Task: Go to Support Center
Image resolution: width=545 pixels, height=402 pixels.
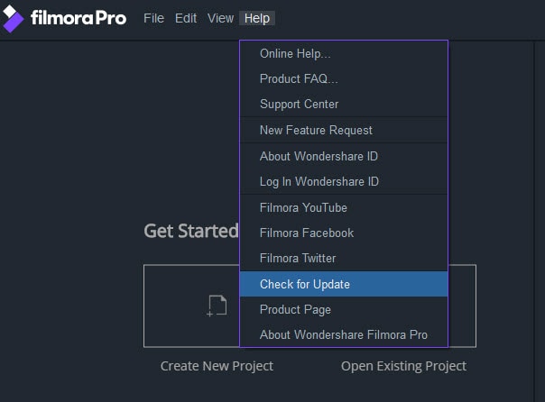Action: pos(299,104)
